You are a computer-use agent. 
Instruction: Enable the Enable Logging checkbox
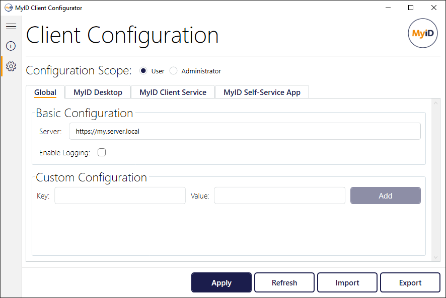[x=101, y=152]
